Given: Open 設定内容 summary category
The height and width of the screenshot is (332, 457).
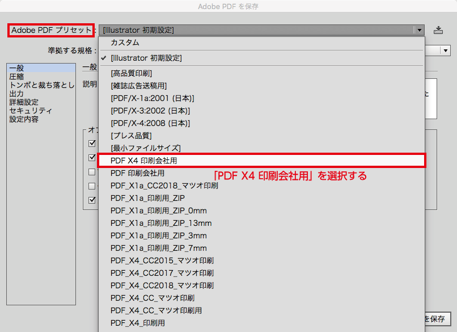Looking at the screenshot, I should point(41,119).
